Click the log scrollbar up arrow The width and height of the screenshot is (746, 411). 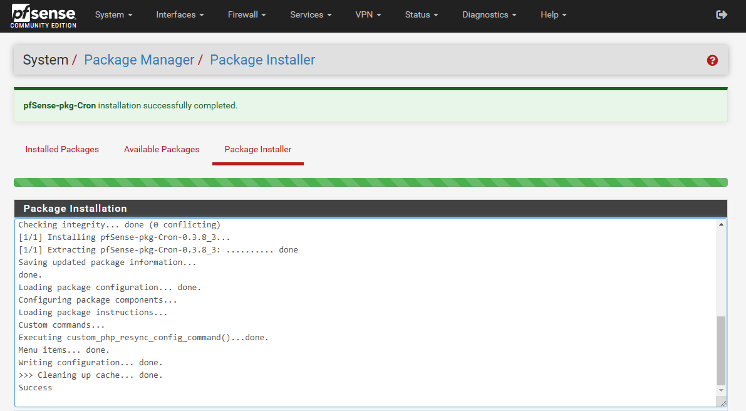click(722, 224)
